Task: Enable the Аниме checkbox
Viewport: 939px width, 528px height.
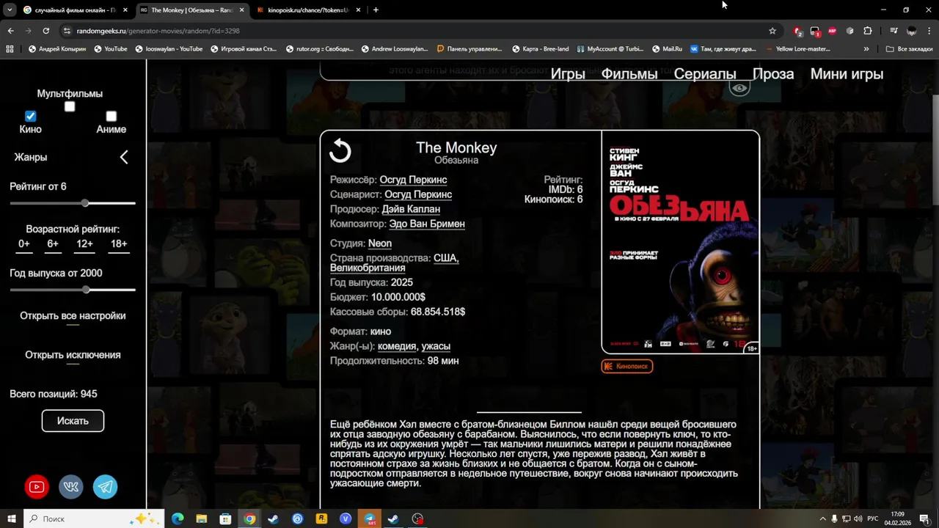Action: (x=112, y=116)
